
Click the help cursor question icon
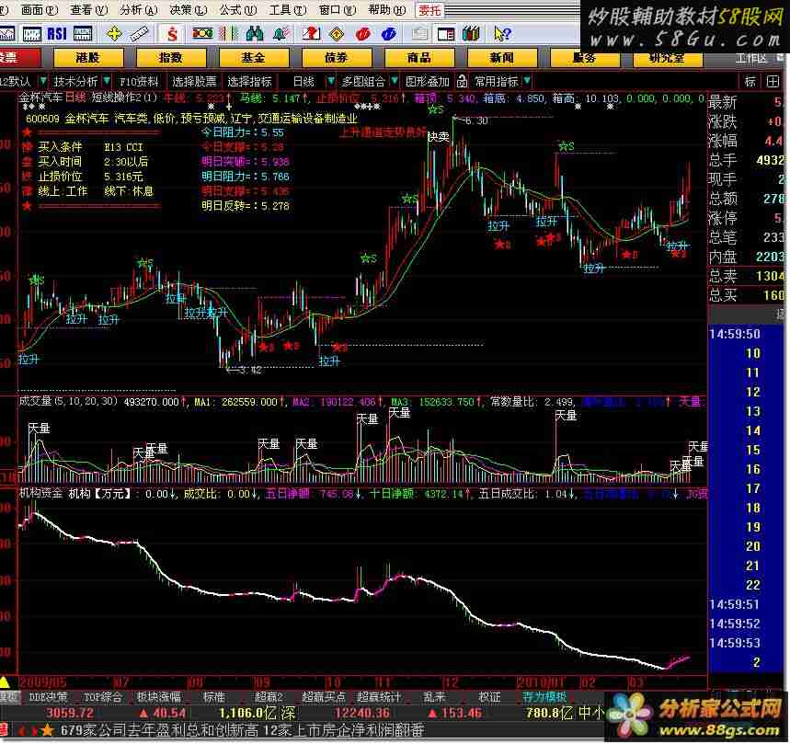coord(502,34)
